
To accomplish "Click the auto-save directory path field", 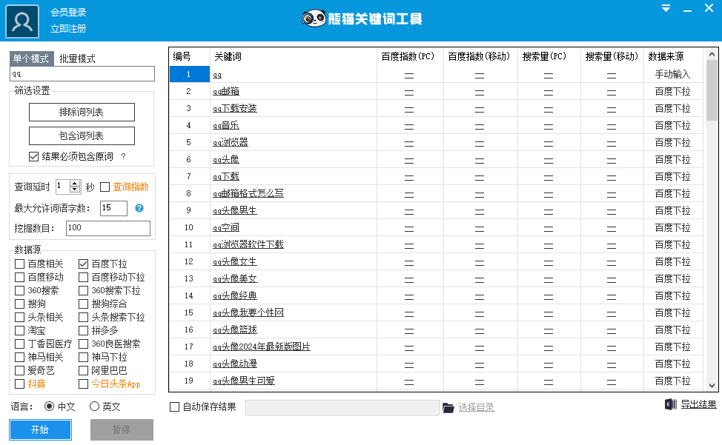I will tap(342, 407).
